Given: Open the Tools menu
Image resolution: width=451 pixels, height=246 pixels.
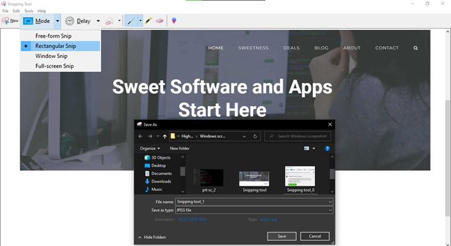Looking at the screenshot, I should 29,11.
